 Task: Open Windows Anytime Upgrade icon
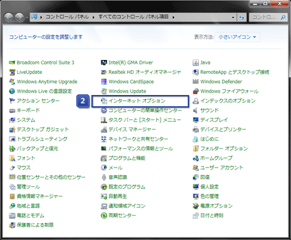click(12, 82)
